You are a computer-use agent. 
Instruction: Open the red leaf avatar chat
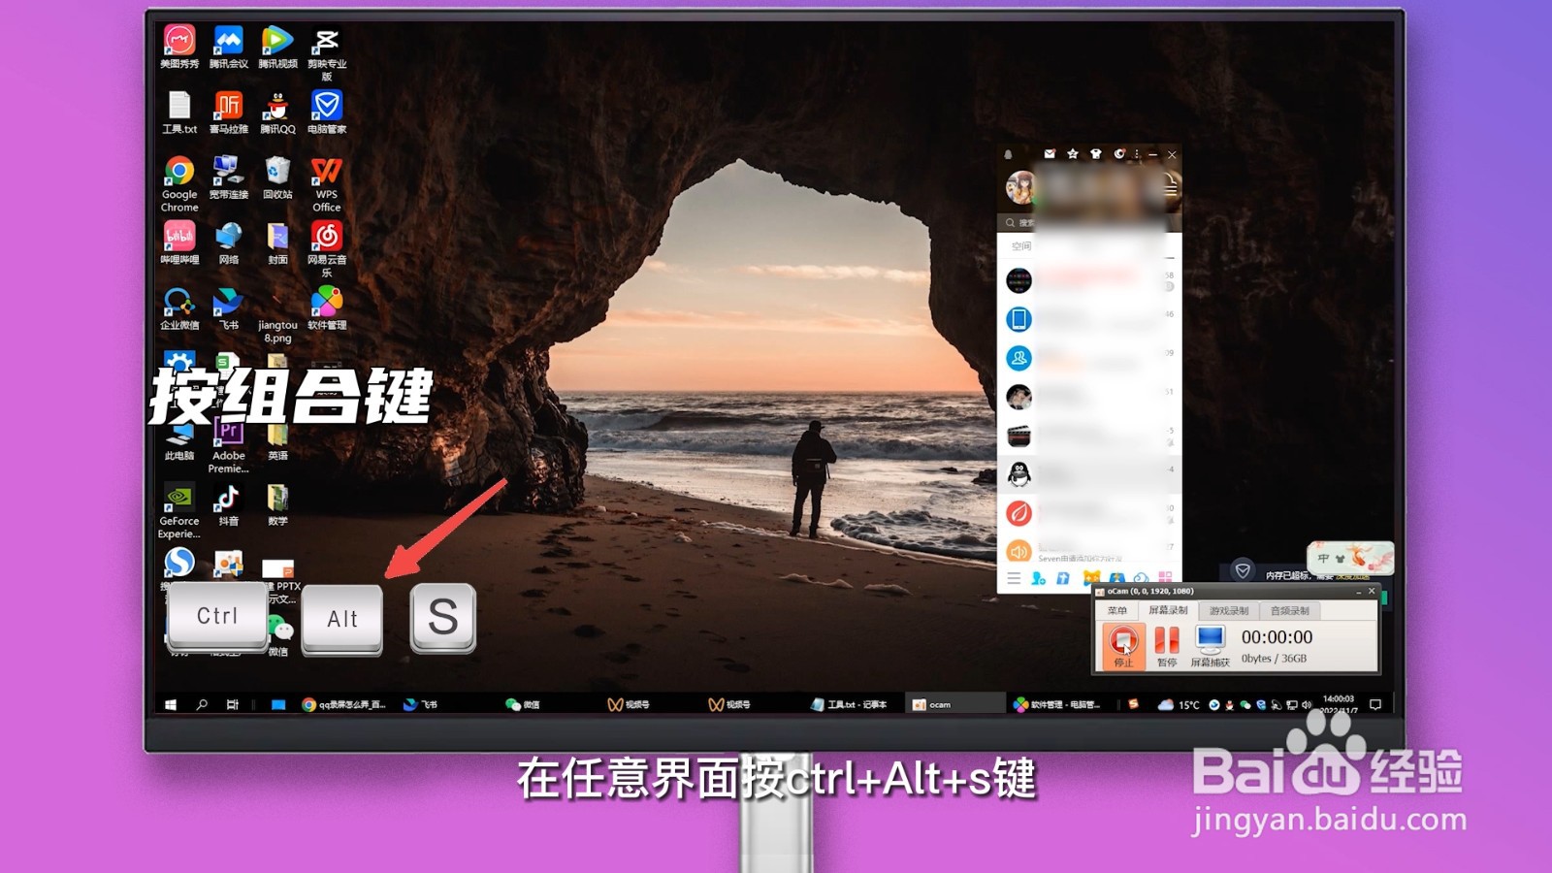point(1018,513)
